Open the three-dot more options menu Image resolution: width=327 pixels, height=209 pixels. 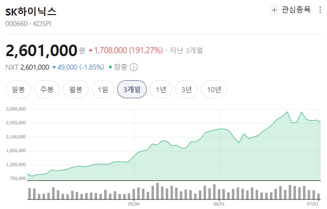(320, 10)
